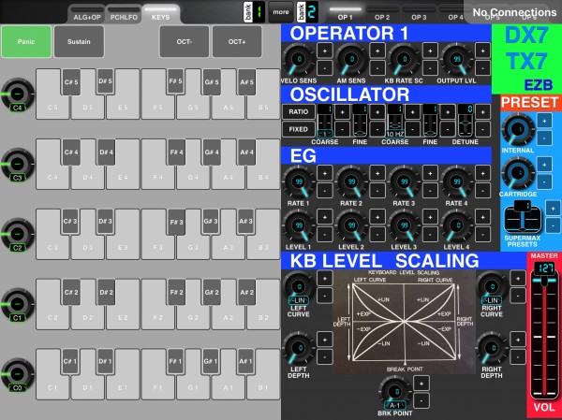Select FIXED oscillator mode
Image resolution: width=562 pixels, height=420 pixels.
[x=299, y=129]
